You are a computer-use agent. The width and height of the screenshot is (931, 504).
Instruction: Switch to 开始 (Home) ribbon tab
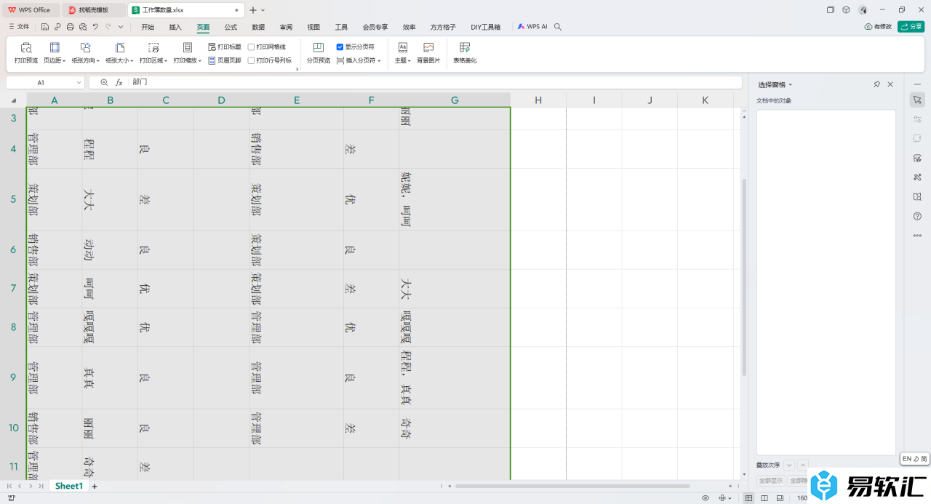148,27
